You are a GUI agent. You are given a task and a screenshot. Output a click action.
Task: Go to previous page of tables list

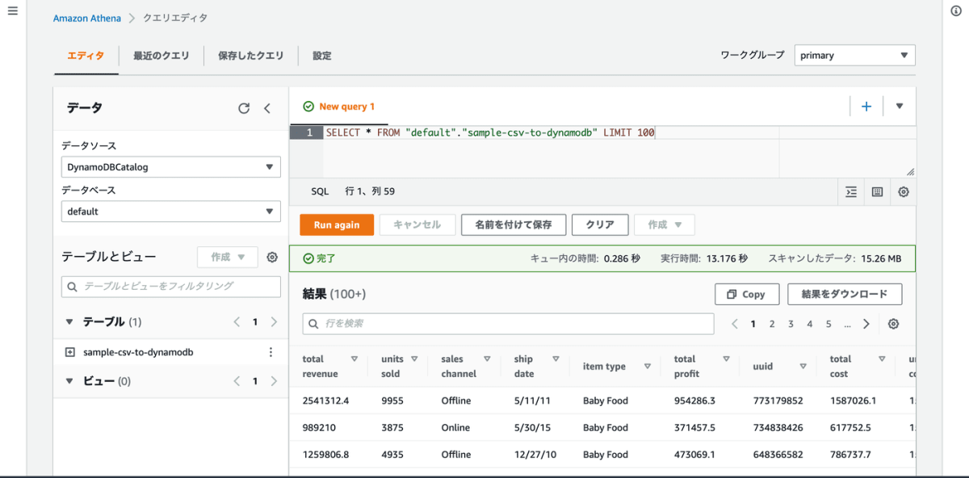[x=237, y=321]
